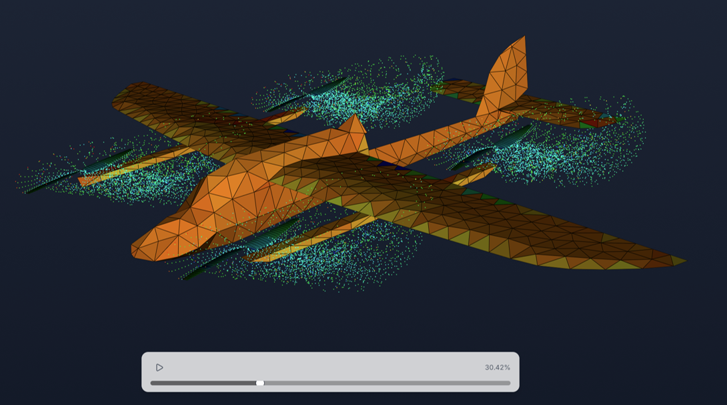Select the right horizontal stabilizer
Image resolution: width=727 pixels, height=405 pixels.
pos(574,117)
